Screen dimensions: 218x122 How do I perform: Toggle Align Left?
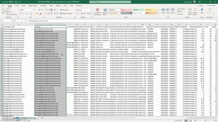[x=46, y=14]
